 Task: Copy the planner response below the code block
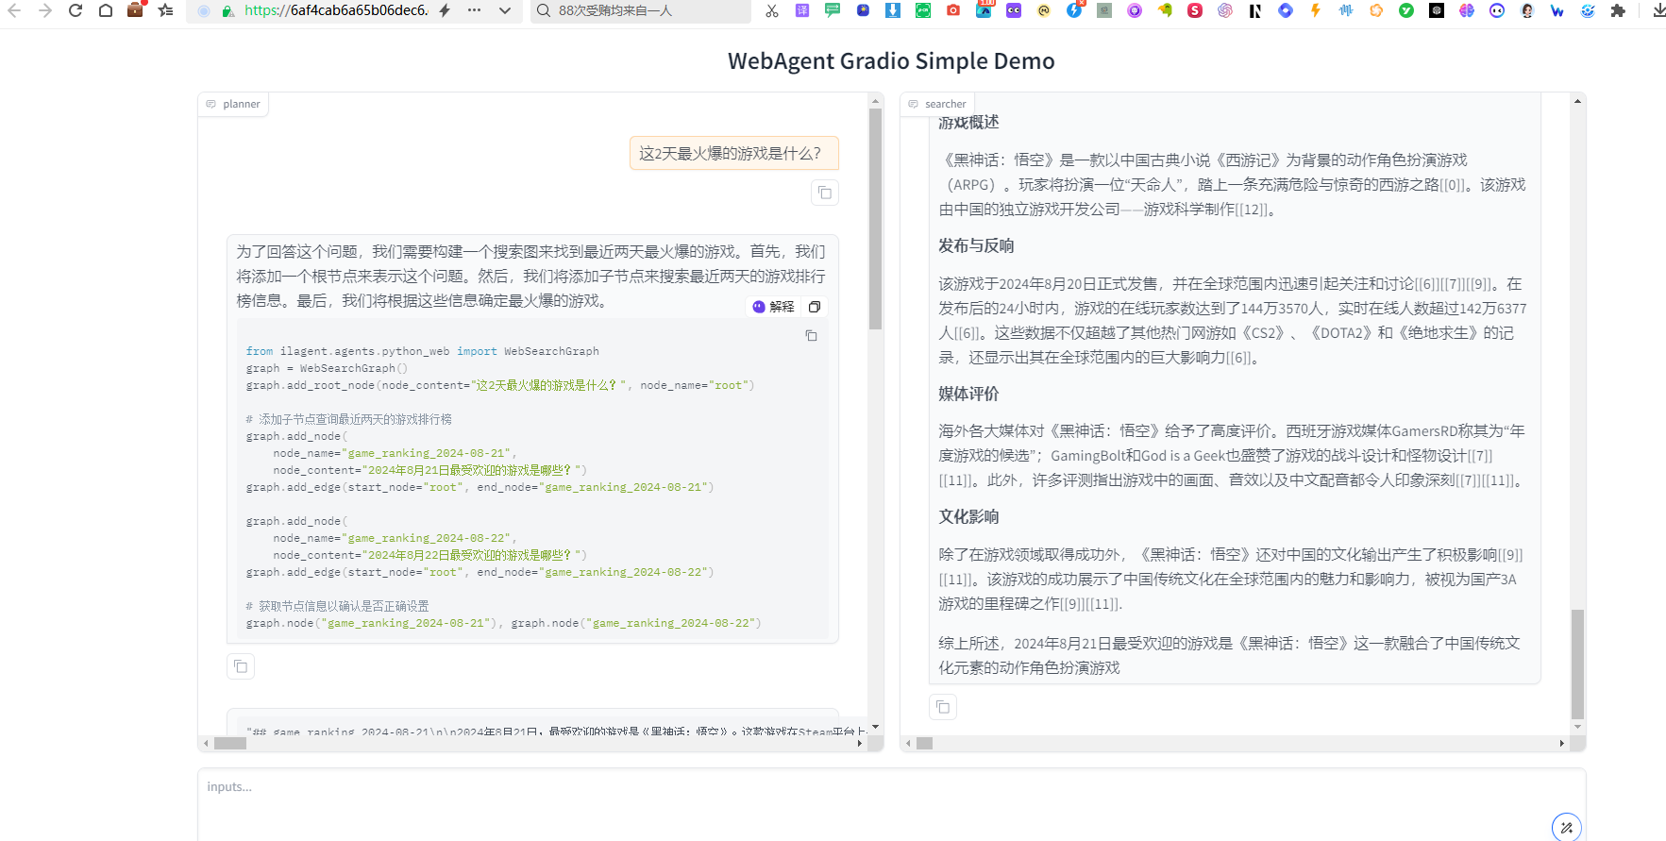241,666
